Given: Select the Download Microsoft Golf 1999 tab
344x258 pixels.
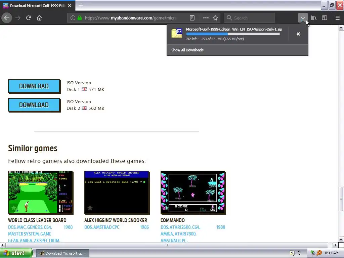Looking at the screenshot, I should pyautogui.click(x=38, y=6).
